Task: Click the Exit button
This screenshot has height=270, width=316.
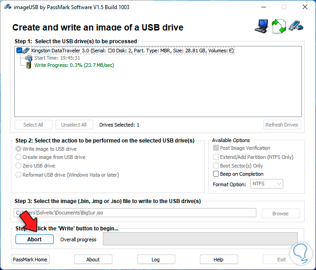Action: (281, 260)
